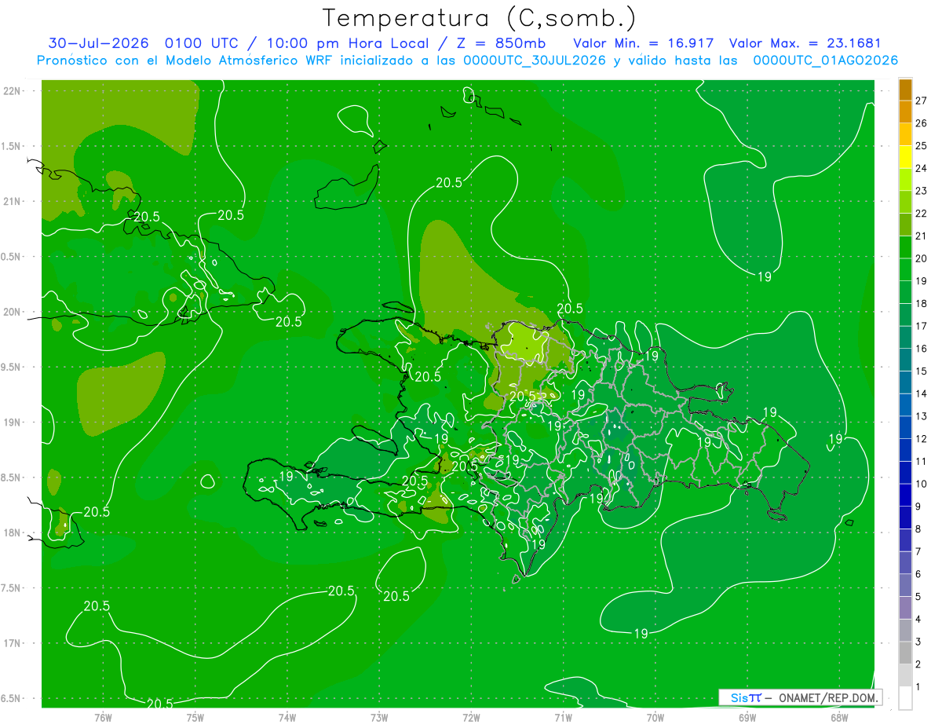Click the number 1 on the color scale
This screenshot has height=728, width=942.
point(918,687)
